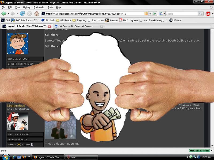Open the Slickdeals bookmark
214x160 pixels.
click(x=48, y=21)
